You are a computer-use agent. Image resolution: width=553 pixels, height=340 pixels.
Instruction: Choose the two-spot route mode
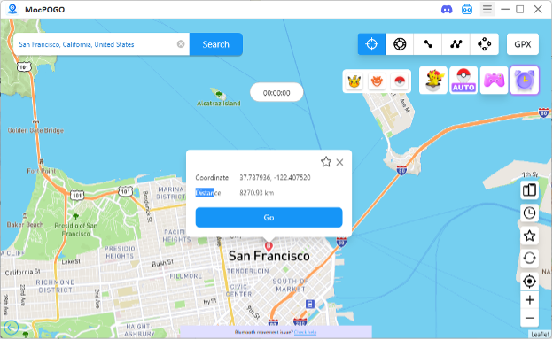(428, 44)
